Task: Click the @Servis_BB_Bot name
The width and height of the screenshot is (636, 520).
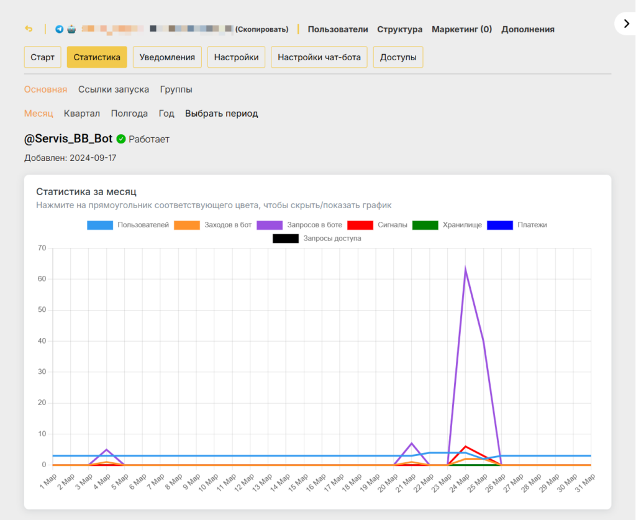Action: tap(68, 139)
